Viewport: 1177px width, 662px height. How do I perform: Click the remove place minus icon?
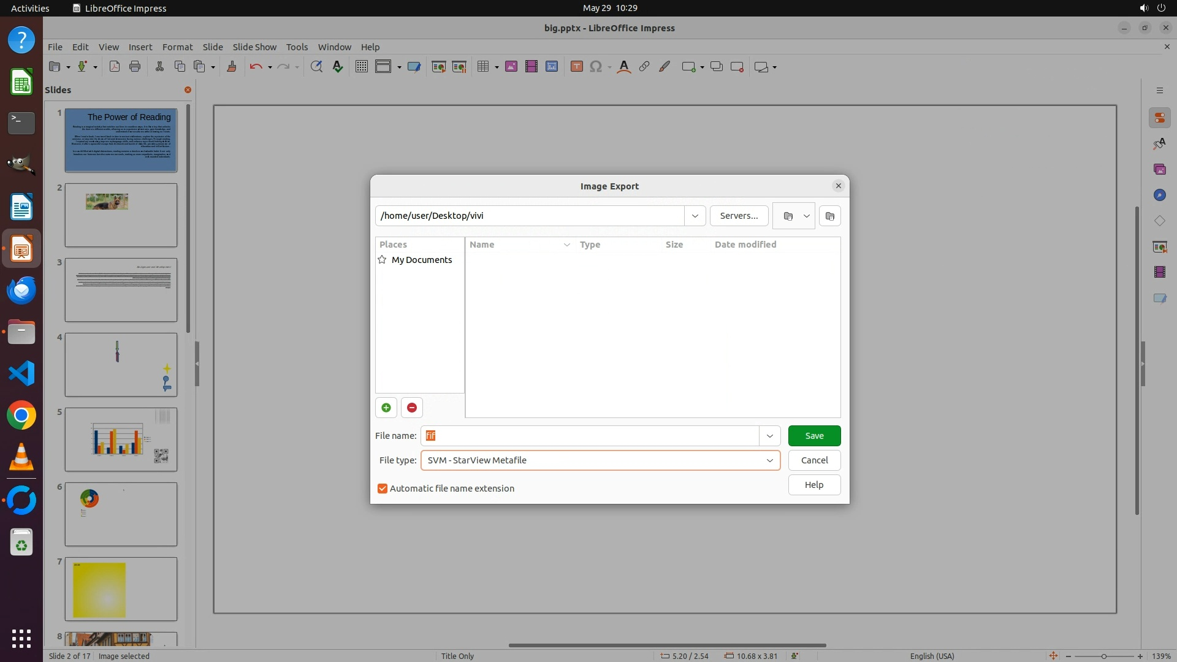tap(412, 408)
